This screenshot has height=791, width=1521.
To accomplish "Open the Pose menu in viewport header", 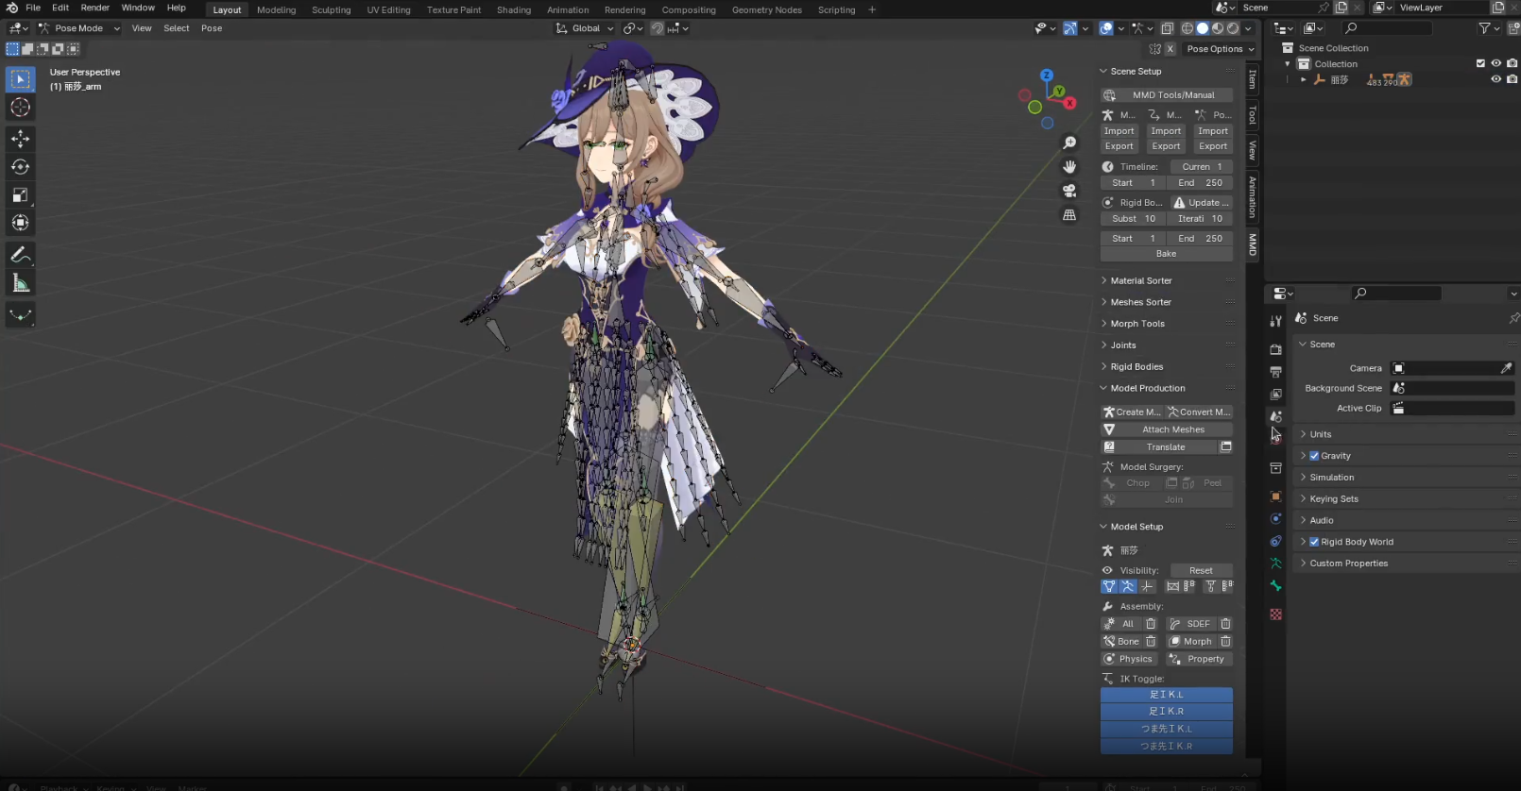I will 212,28.
